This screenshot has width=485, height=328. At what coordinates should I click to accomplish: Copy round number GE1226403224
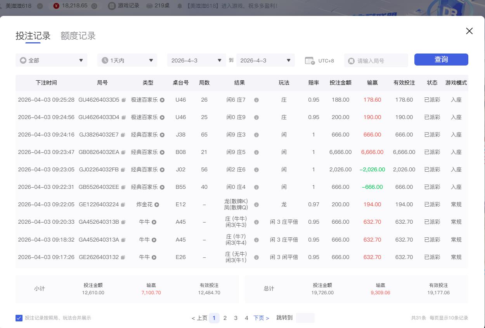pos(123,205)
